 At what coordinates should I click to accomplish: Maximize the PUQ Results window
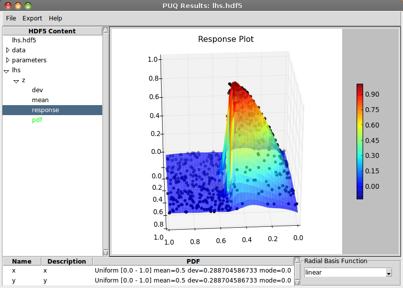tap(28, 5)
